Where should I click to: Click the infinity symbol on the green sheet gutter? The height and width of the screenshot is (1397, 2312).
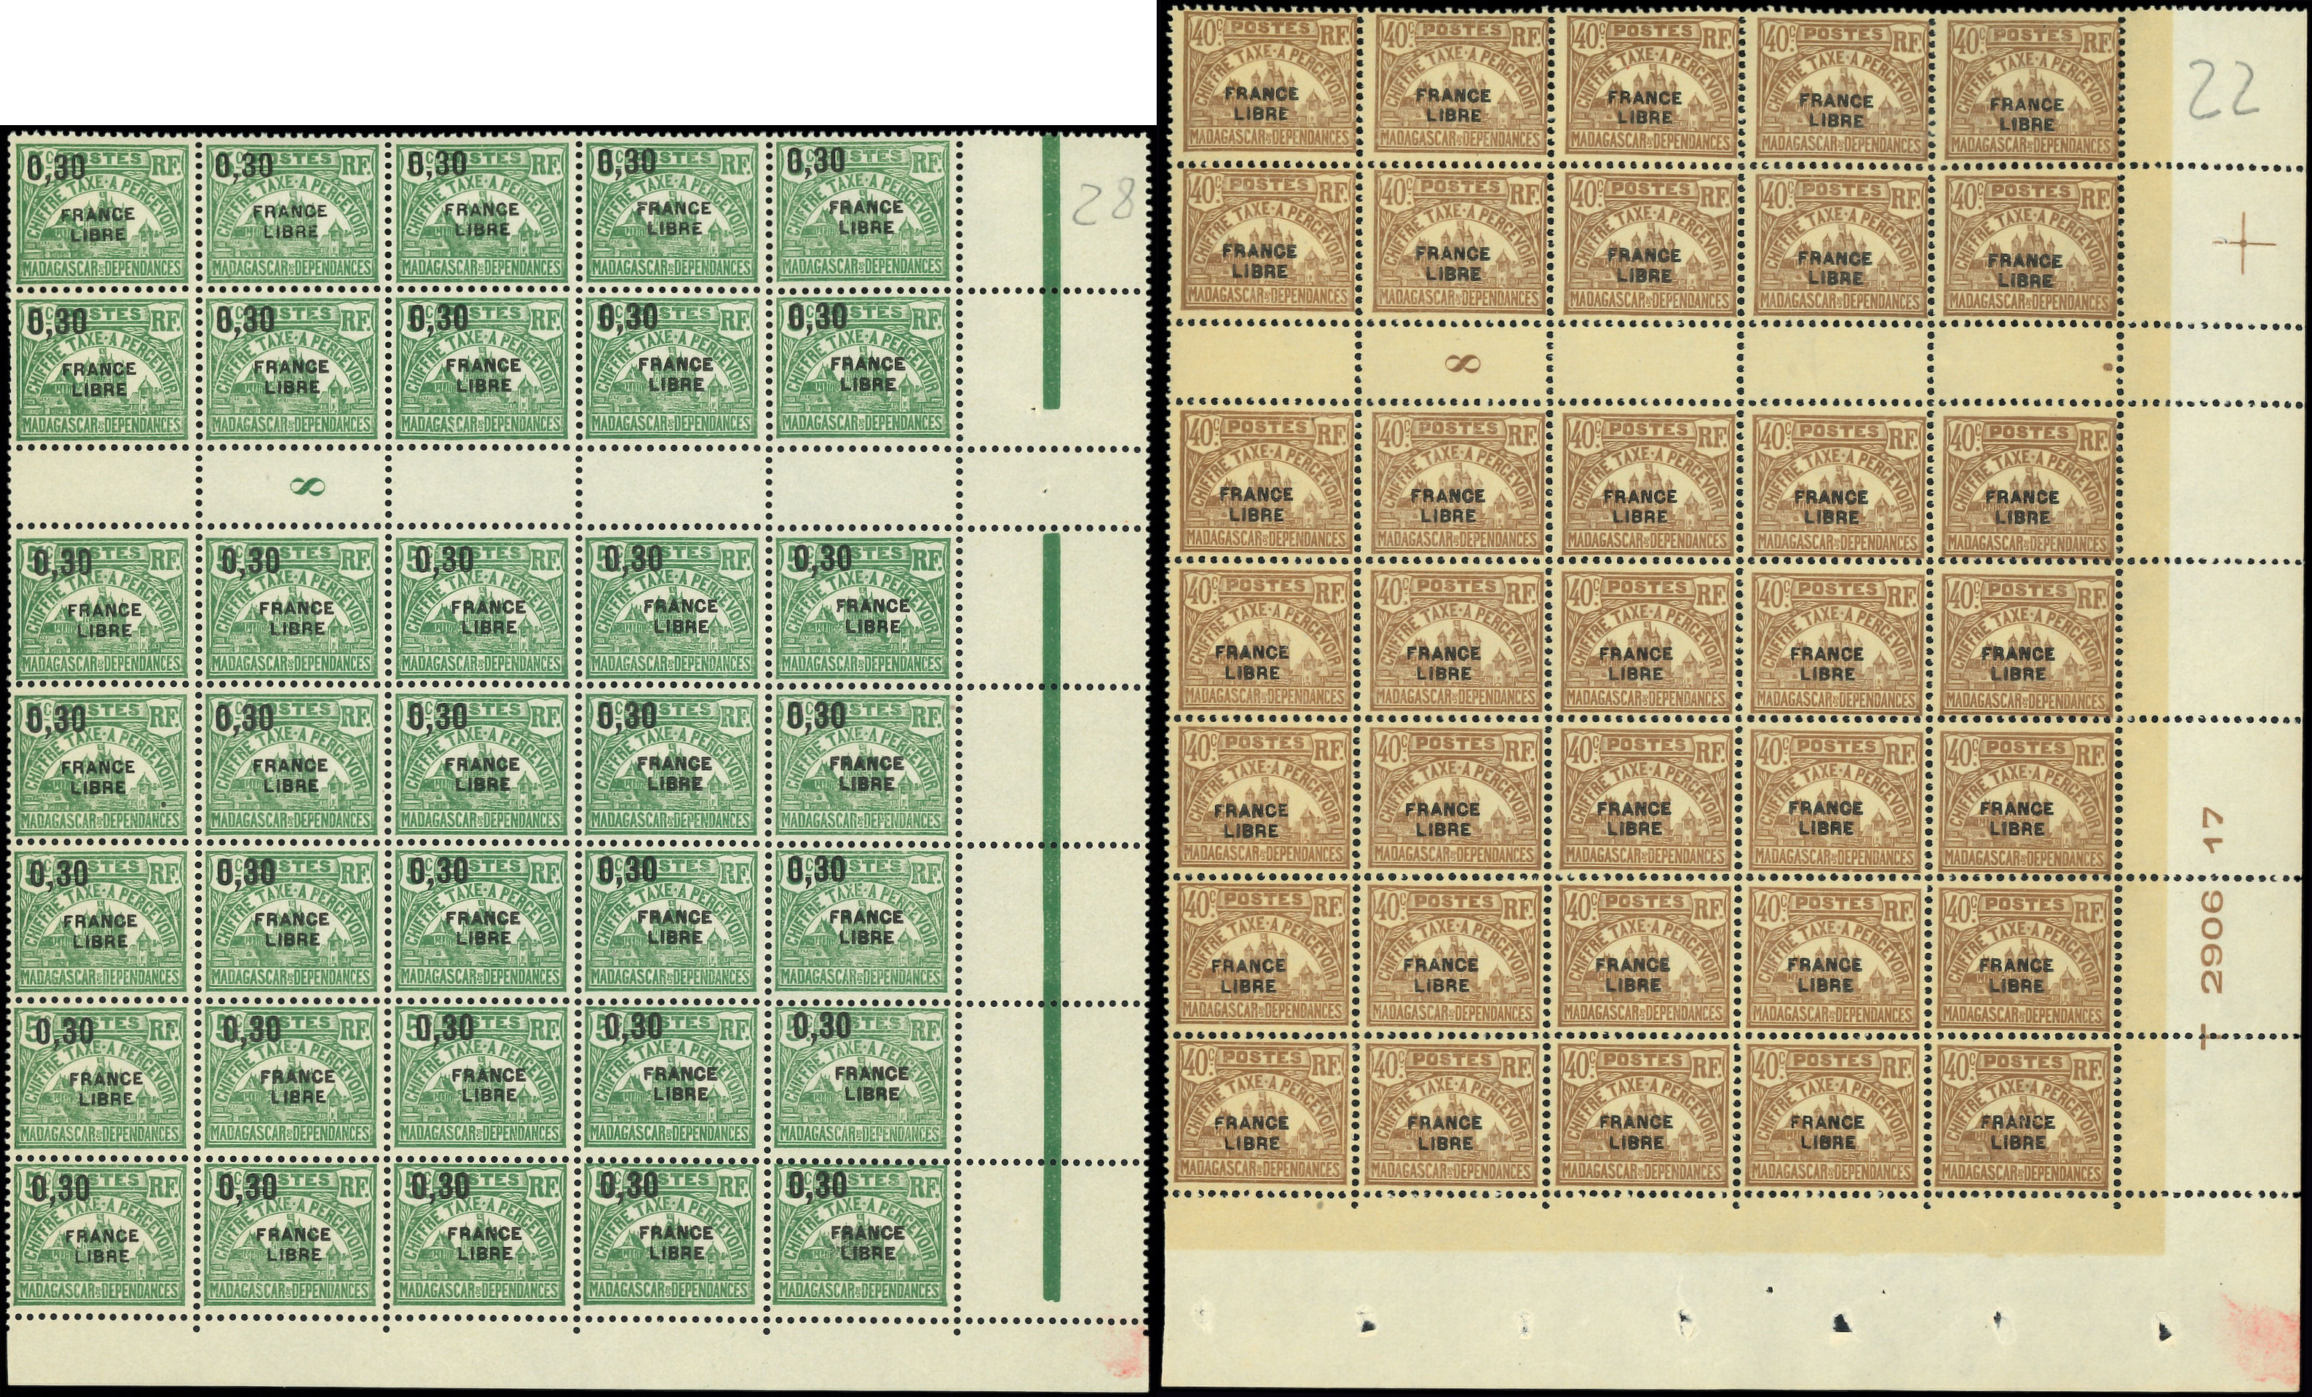click(x=307, y=486)
